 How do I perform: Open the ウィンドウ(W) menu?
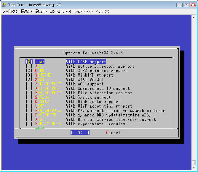pyautogui.click(x=84, y=11)
